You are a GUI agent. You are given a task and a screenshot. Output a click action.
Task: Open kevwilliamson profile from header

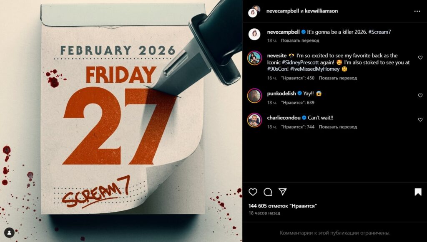click(321, 11)
